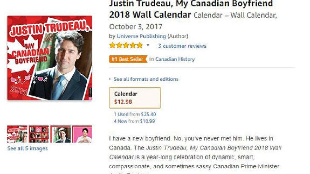This screenshot has height=174, width=310.
Task: Click the $12.98 price in format box
Action: [123, 102]
